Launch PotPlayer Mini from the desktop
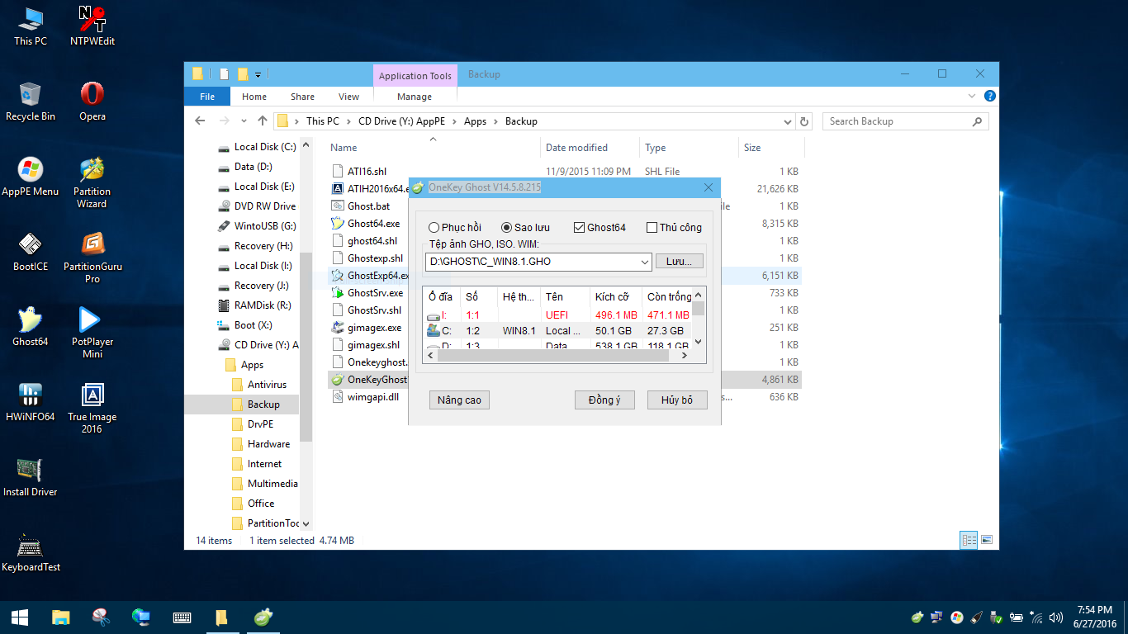 pos(92,334)
